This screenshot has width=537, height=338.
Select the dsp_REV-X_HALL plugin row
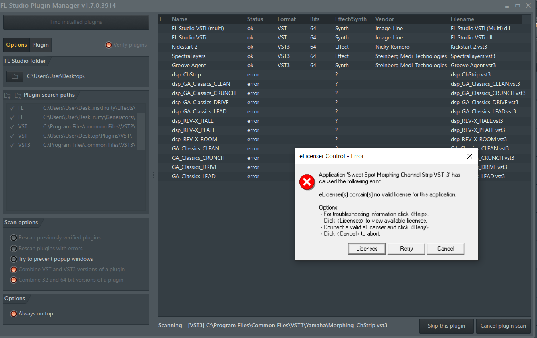pyautogui.click(x=344, y=121)
